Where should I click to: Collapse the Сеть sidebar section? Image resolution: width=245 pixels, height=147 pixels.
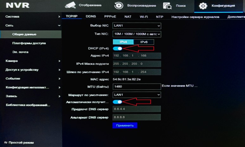(x=31, y=25)
